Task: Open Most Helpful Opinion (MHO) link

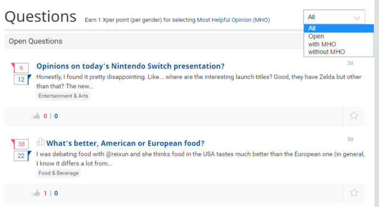Action: click(x=233, y=20)
